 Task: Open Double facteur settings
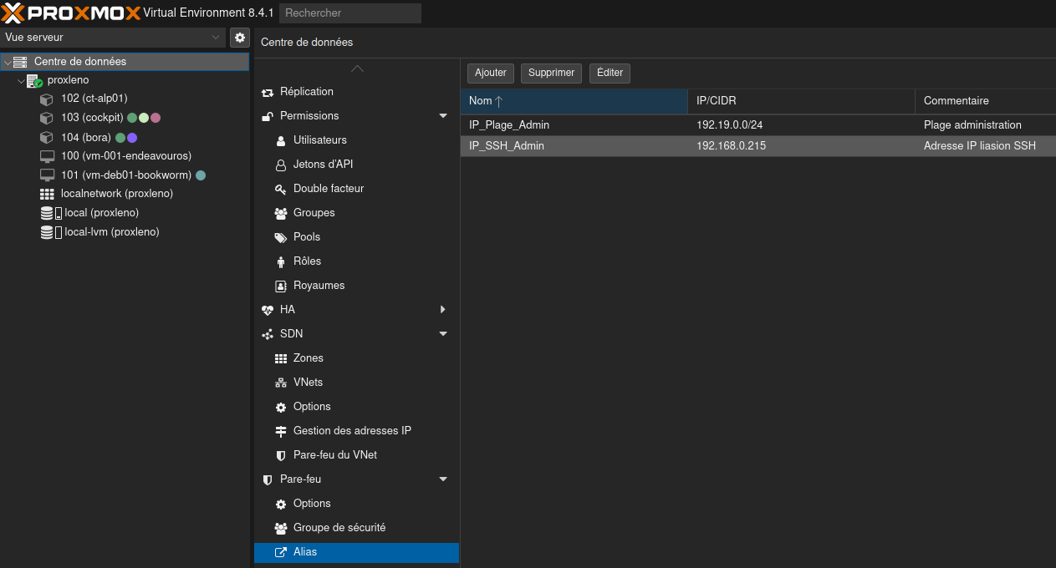coord(328,189)
